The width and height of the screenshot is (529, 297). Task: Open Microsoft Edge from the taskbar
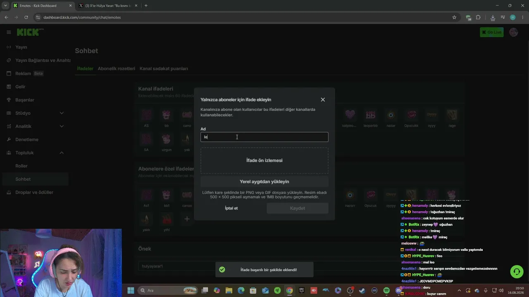coord(241,290)
